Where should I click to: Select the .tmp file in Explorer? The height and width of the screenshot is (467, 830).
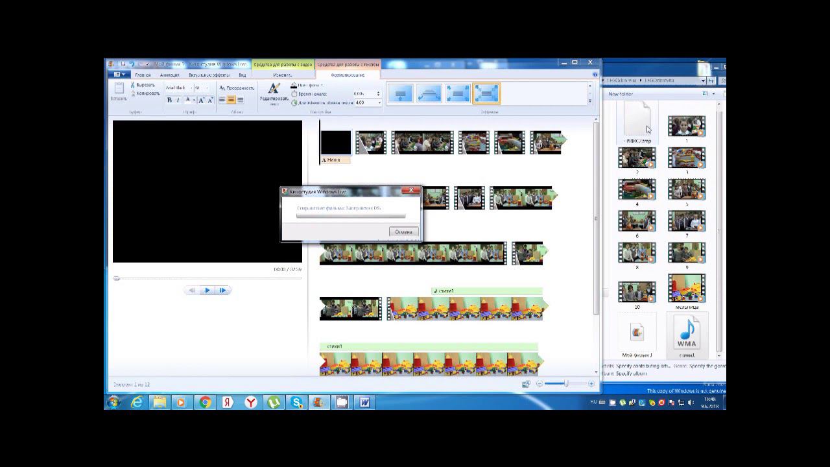tap(637, 123)
